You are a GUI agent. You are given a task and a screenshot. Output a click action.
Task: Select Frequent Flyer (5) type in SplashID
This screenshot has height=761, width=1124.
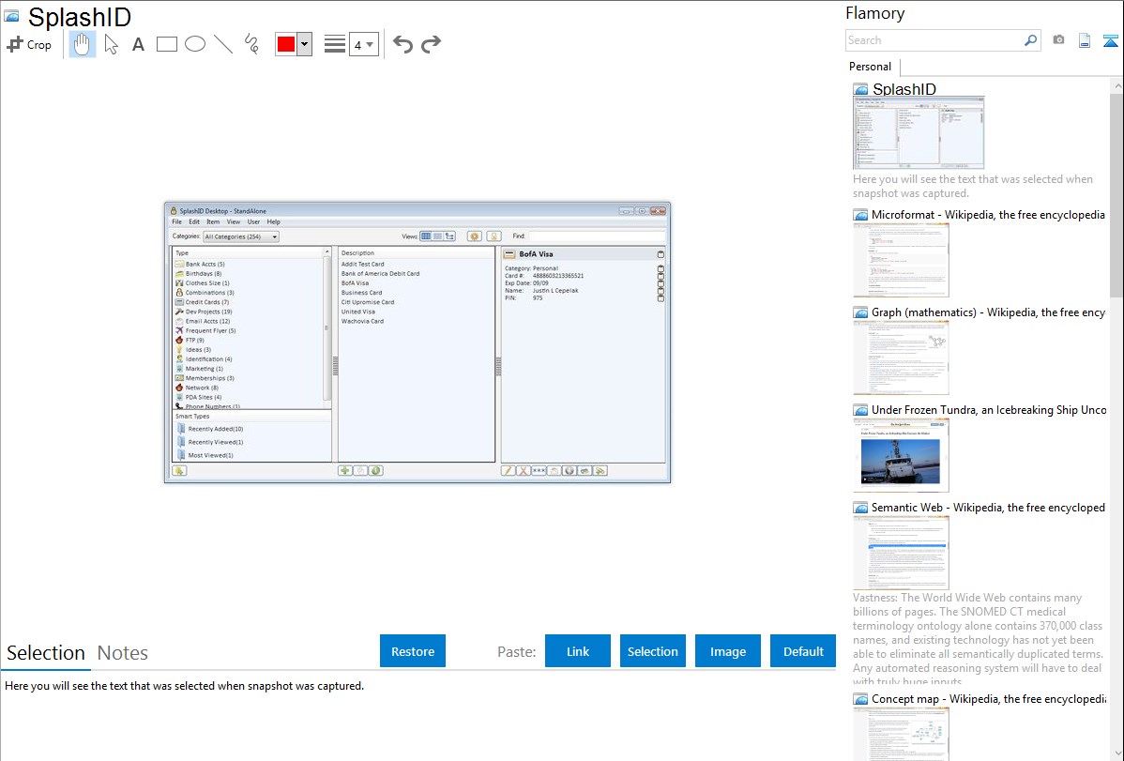211,330
